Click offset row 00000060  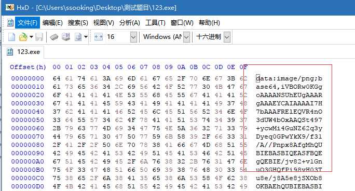click(x=28, y=128)
